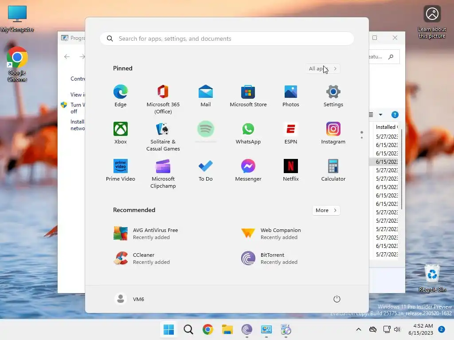Go to next page of pinned apps
454x340 pixels.
(362, 138)
